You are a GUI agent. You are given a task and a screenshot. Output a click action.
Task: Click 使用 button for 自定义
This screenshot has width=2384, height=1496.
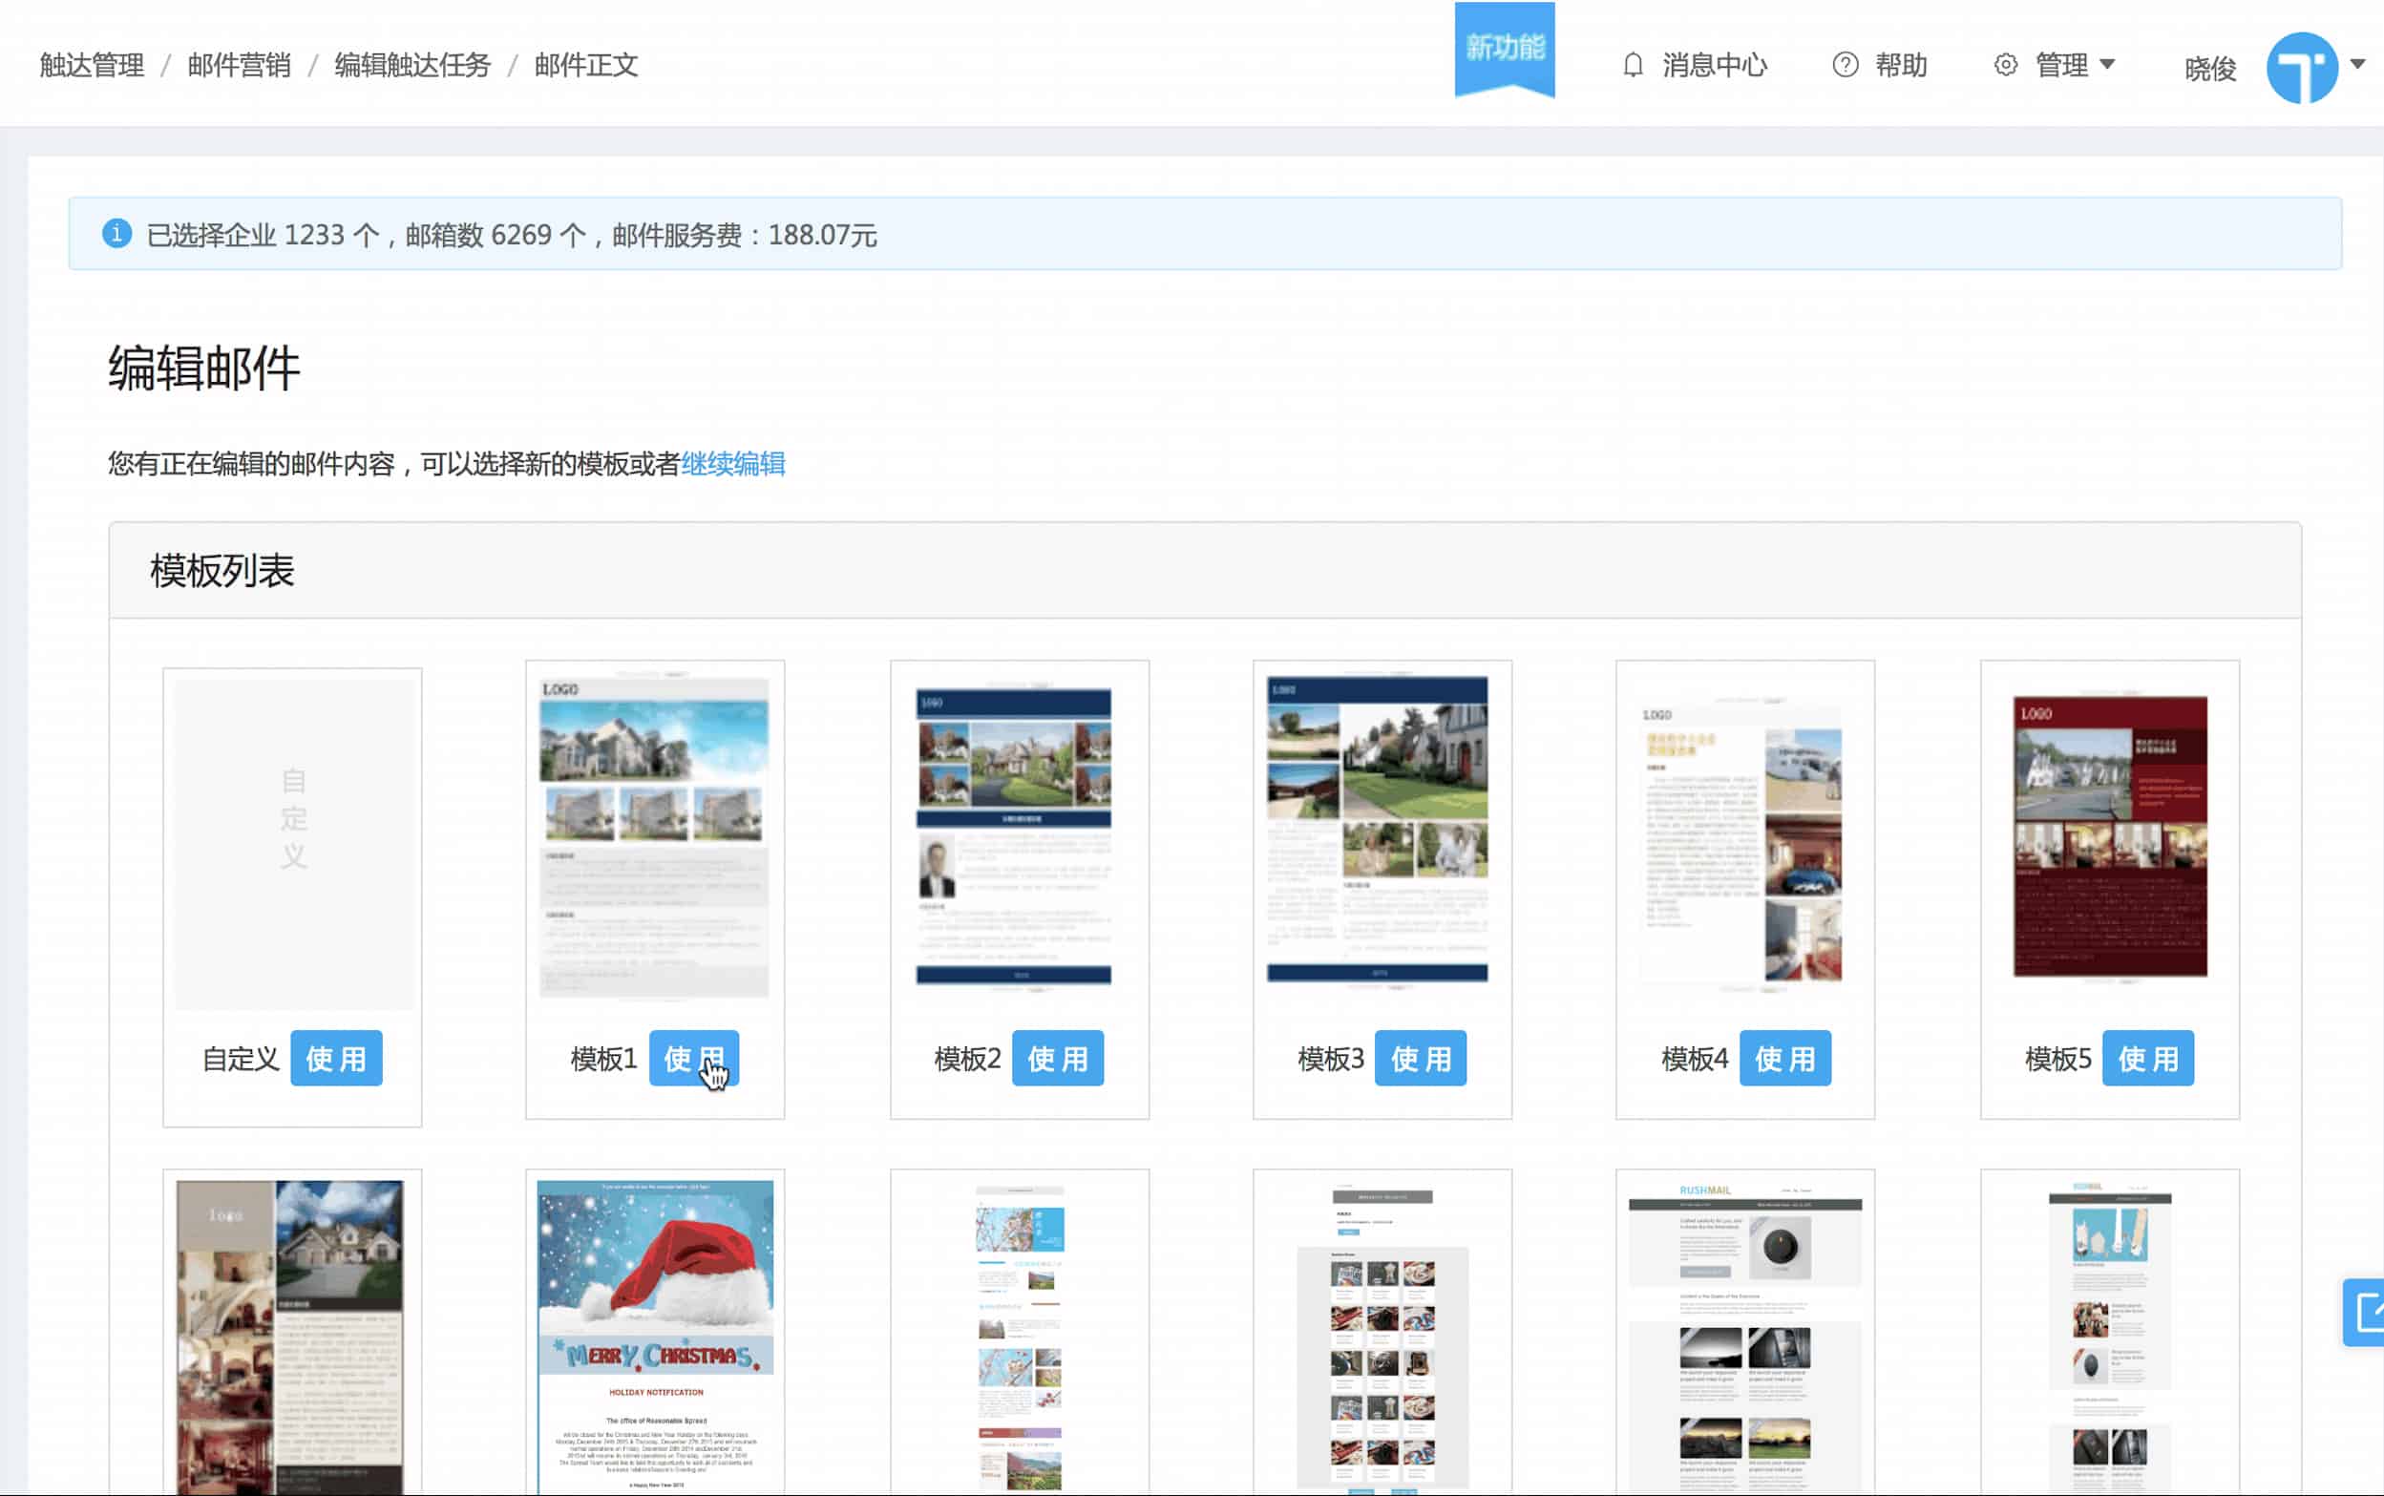click(x=336, y=1059)
